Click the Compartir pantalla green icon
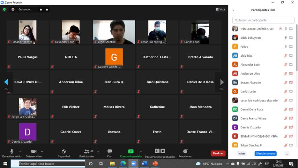Image resolution: width=298 pixels, height=168 pixels. [x=131, y=151]
